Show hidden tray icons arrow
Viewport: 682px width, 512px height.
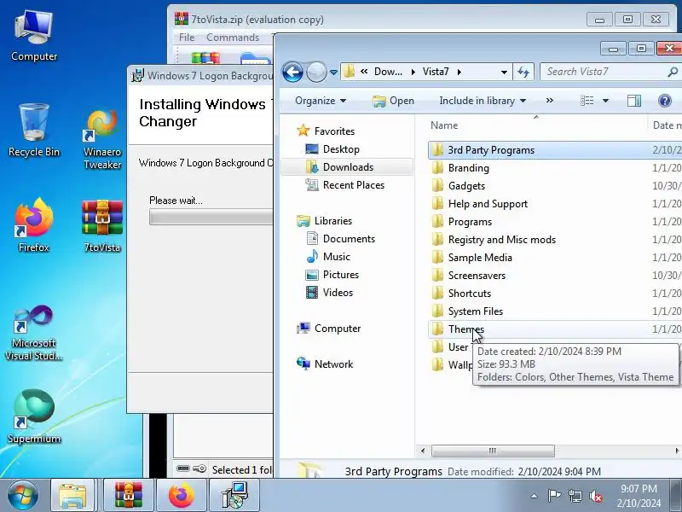point(535,496)
